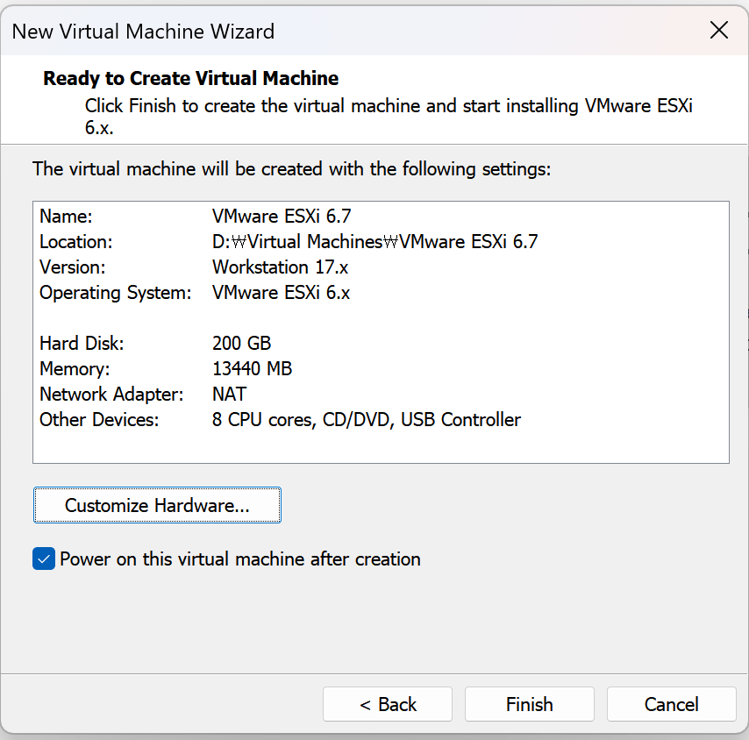Click the Operating System value VMware ESXi 6.x
This screenshot has width=749, height=740.
[281, 293]
